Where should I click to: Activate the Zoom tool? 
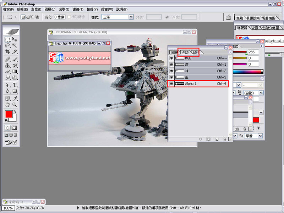tap(15, 105)
